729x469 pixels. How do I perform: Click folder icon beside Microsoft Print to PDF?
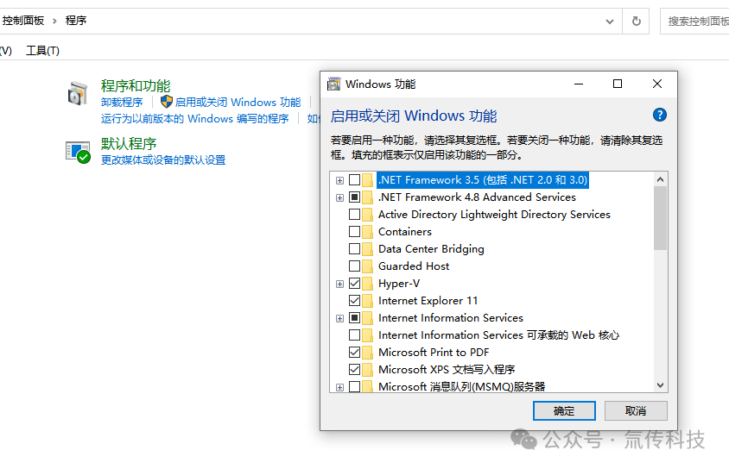(x=367, y=353)
